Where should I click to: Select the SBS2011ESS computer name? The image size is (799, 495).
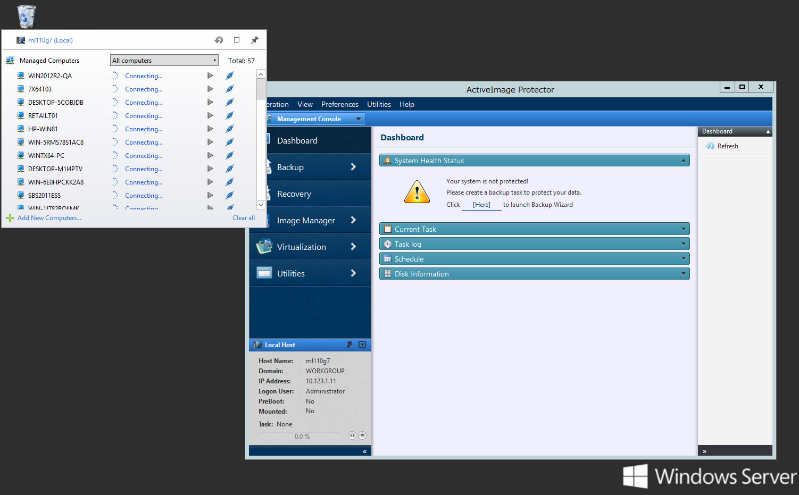44,196
